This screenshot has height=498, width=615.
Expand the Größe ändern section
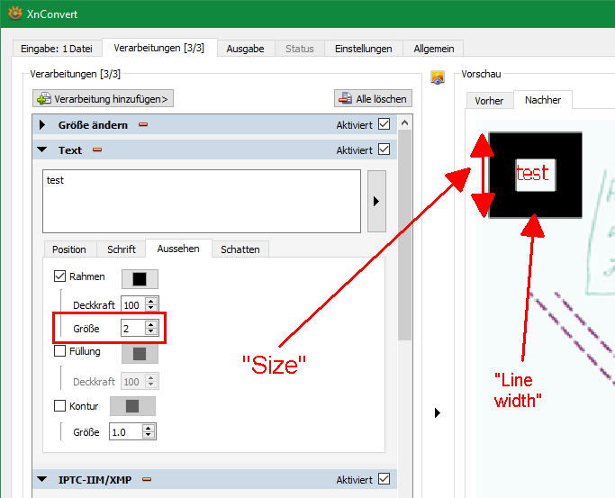point(42,125)
